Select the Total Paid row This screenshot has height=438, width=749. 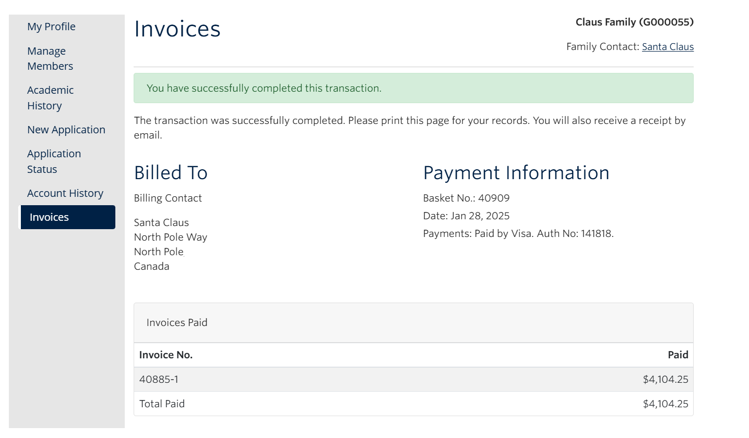pyautogui.click(x=162, y=404)
